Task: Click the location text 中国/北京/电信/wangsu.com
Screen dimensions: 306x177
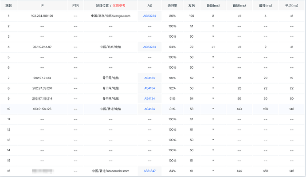Action: (111, 16)
